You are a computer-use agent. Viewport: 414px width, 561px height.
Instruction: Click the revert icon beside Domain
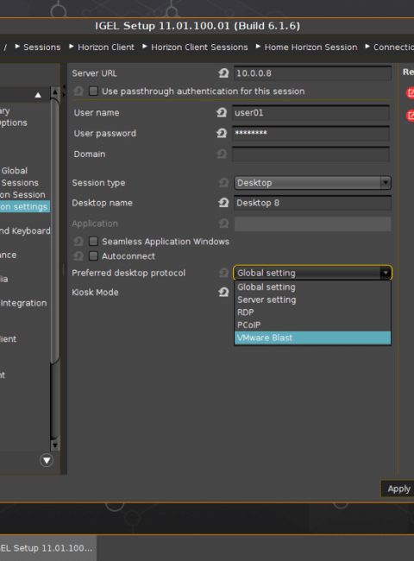click(x=222, y=154)
